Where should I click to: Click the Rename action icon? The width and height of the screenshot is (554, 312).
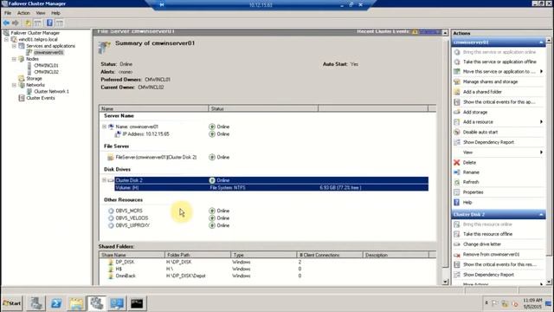[457, 172]
